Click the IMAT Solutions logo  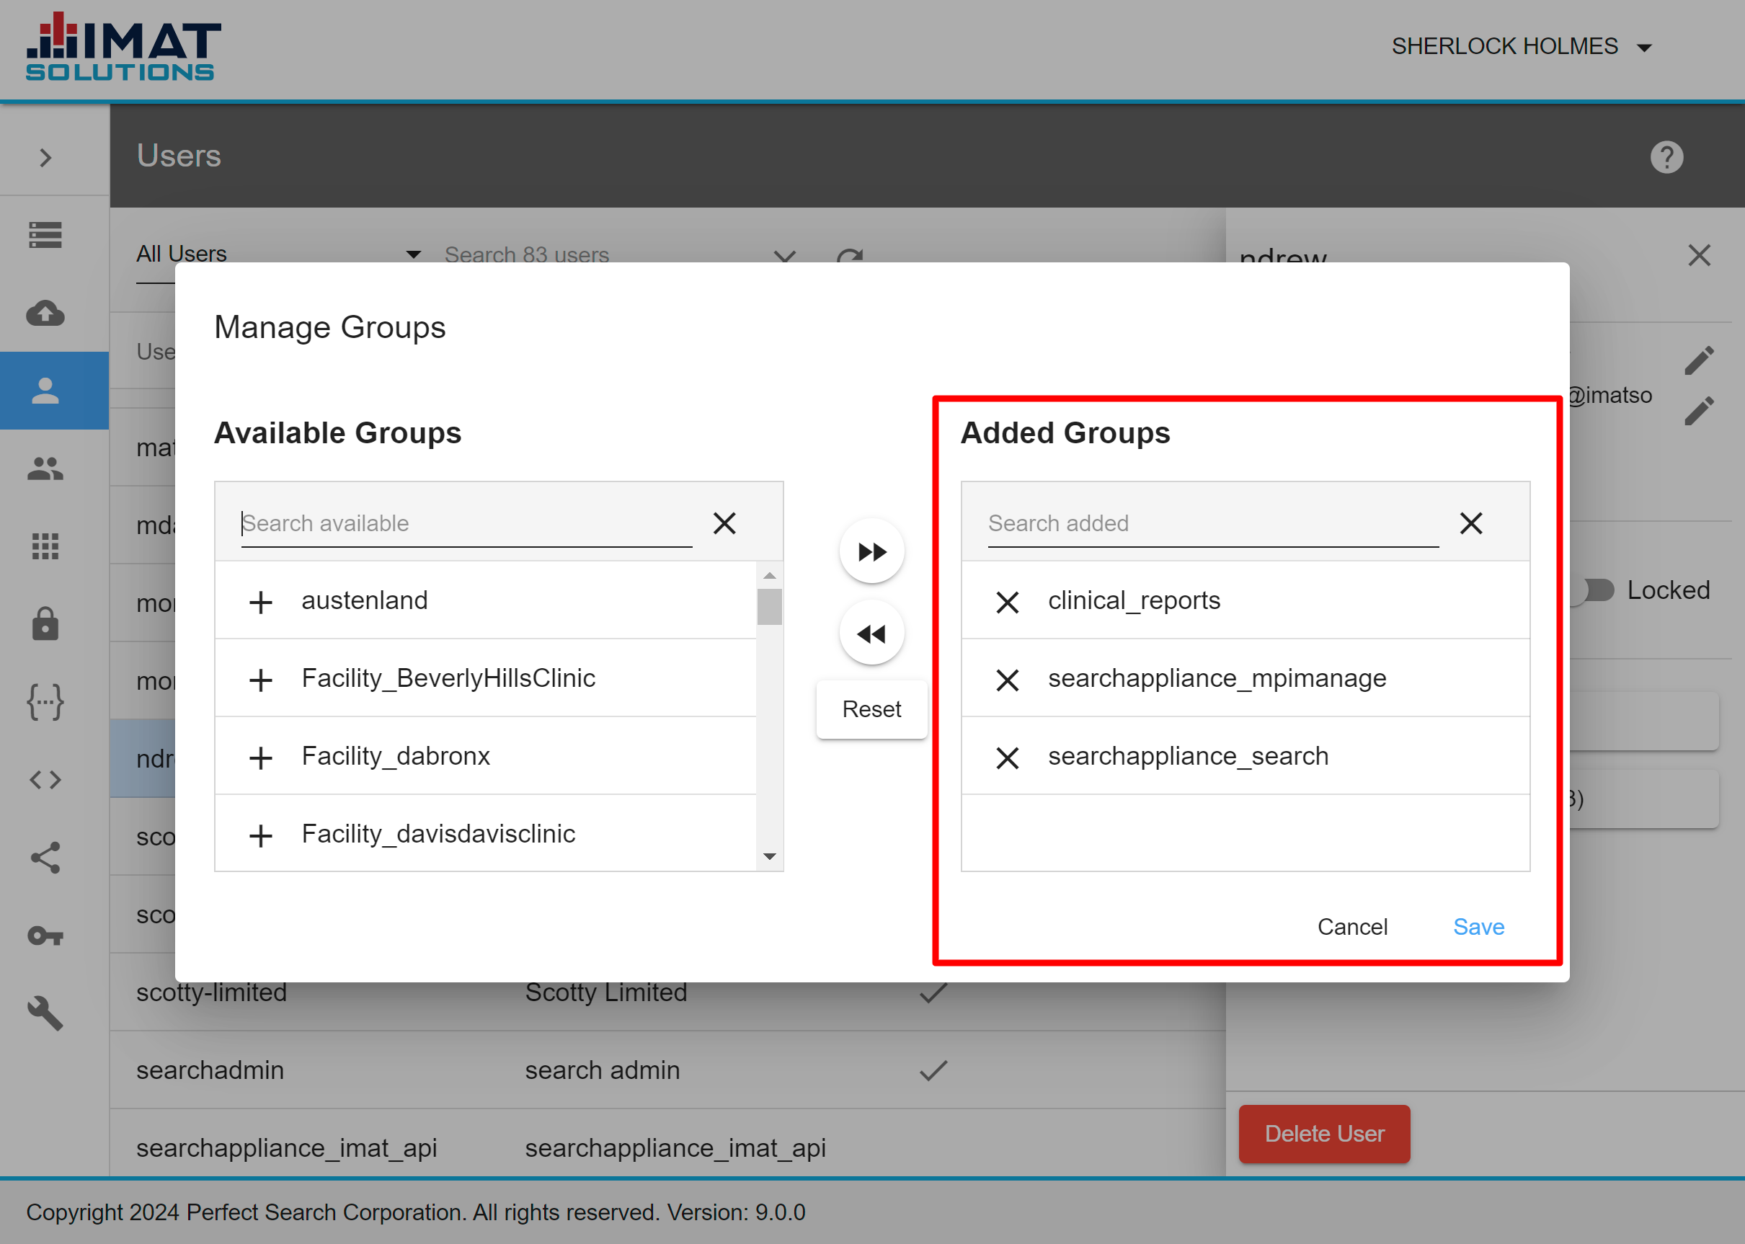[123, 46]
